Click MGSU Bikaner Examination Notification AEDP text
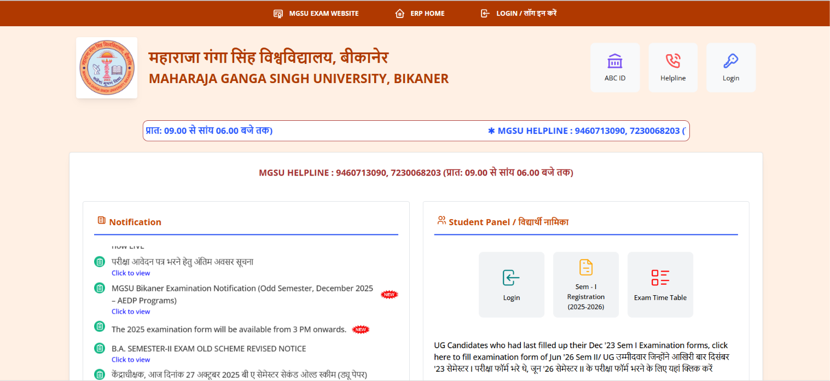Viewport: 830px width, 381px height. [242, 294]
